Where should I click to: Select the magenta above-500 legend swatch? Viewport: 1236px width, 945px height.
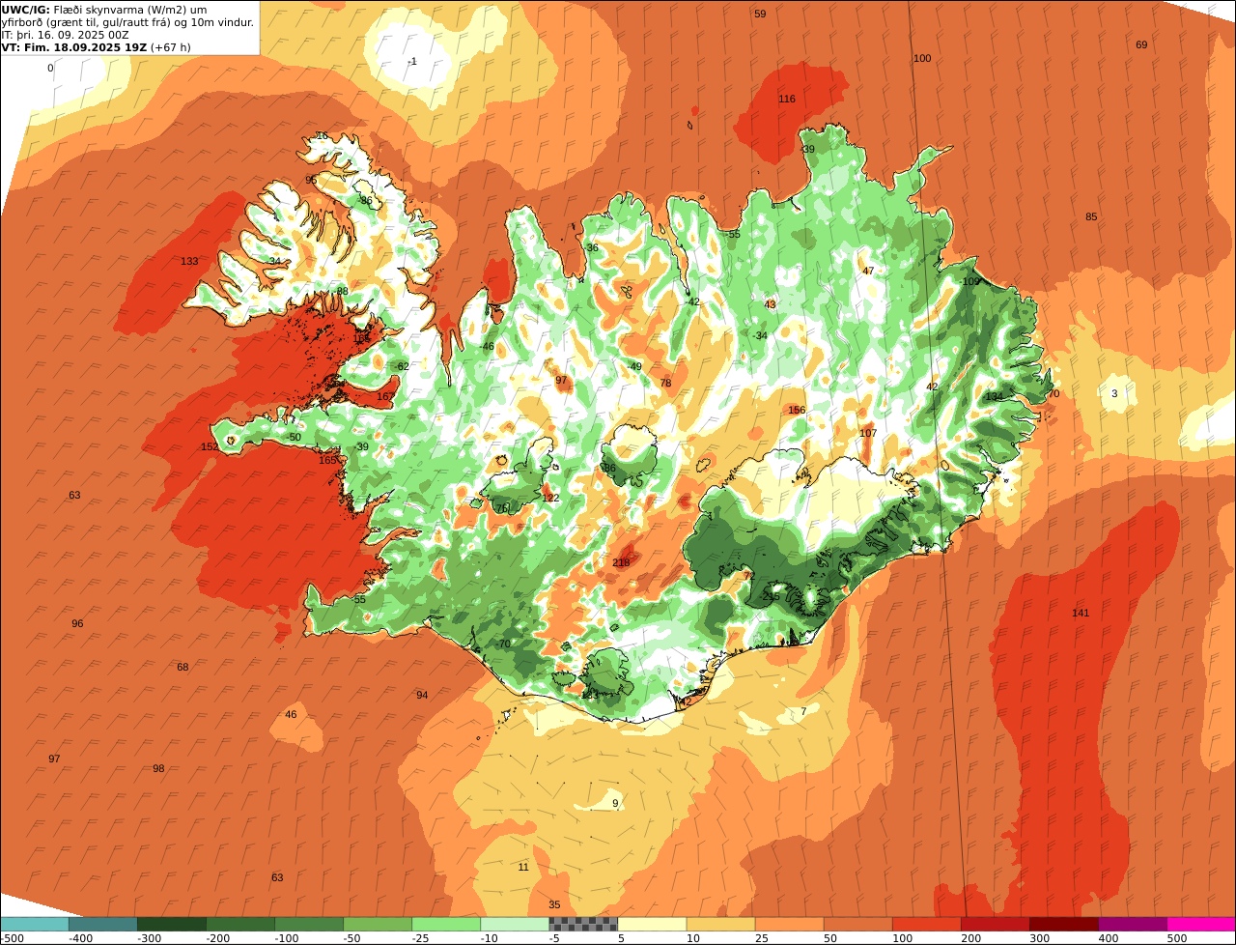1201,924
